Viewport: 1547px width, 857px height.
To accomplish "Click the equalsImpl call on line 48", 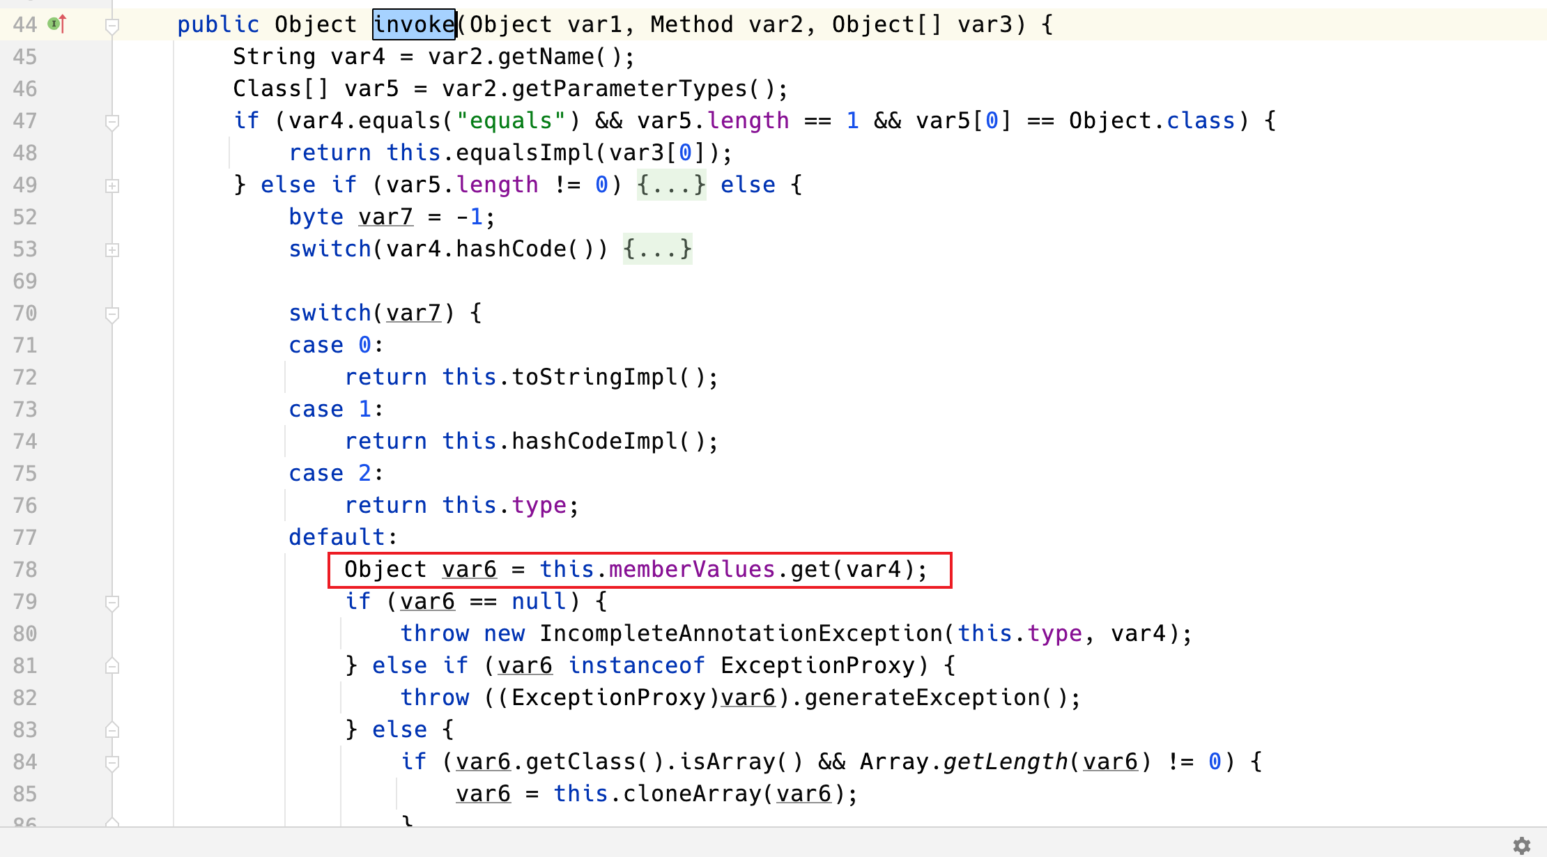I will click(x=524, y=153).
